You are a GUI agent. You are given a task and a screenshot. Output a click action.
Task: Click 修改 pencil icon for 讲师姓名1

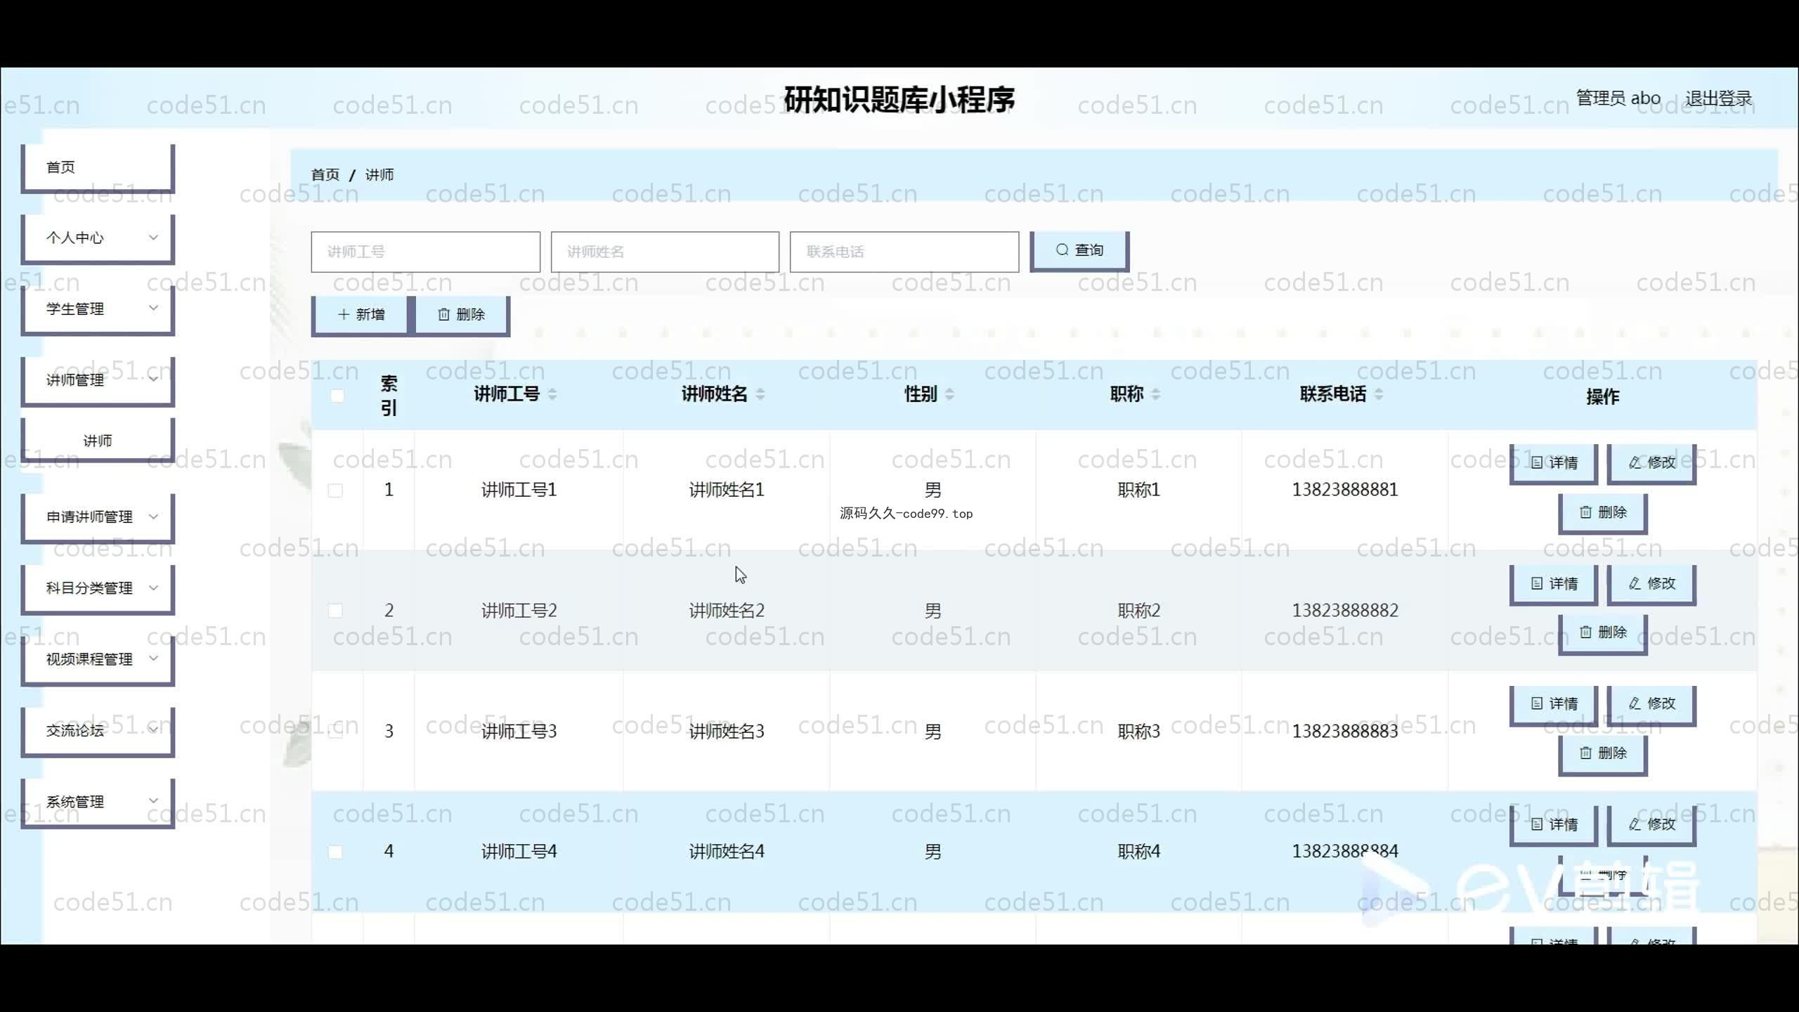(x=1635, y=462)
